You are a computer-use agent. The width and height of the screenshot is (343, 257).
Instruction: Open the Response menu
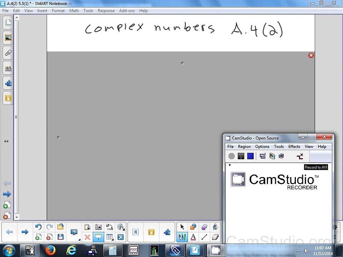coord(106,11)
